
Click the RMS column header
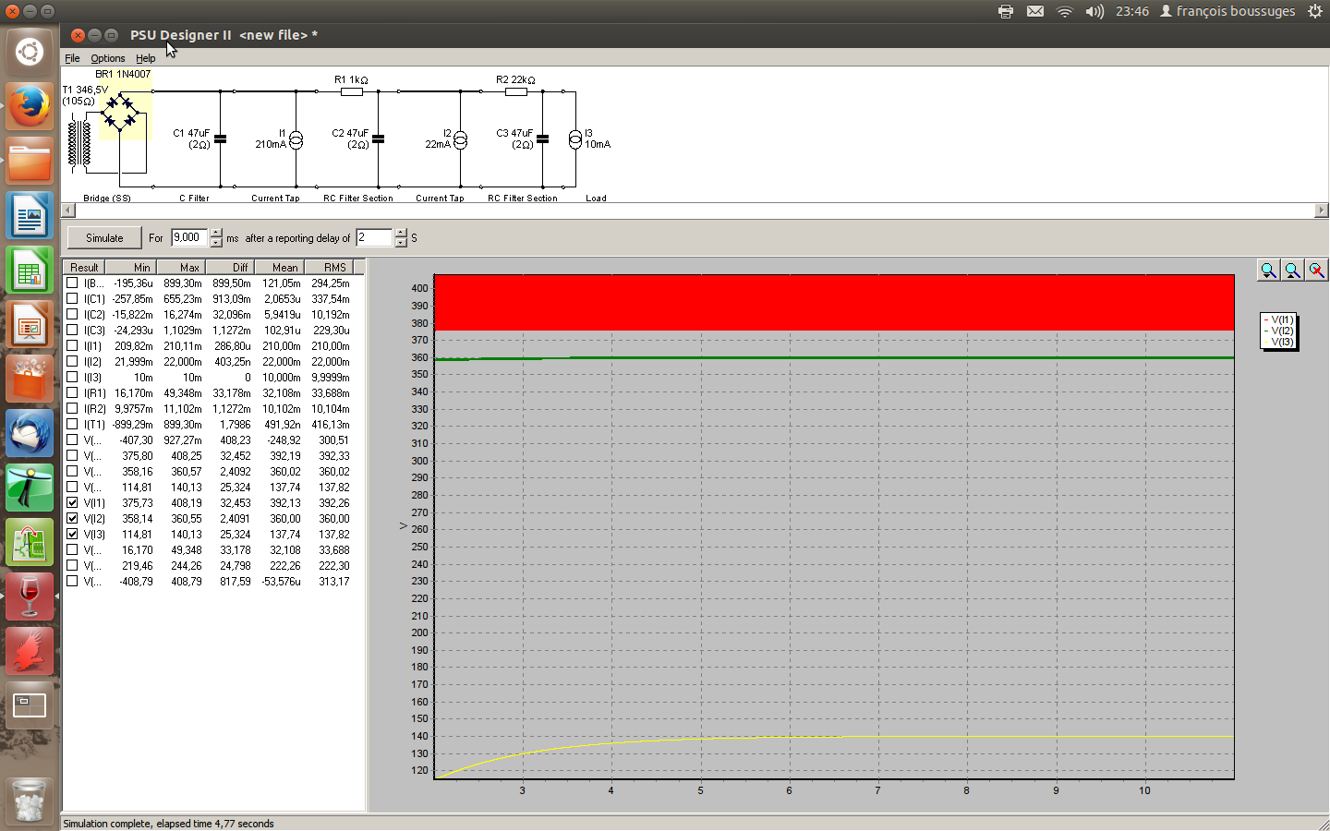(334, 268)
